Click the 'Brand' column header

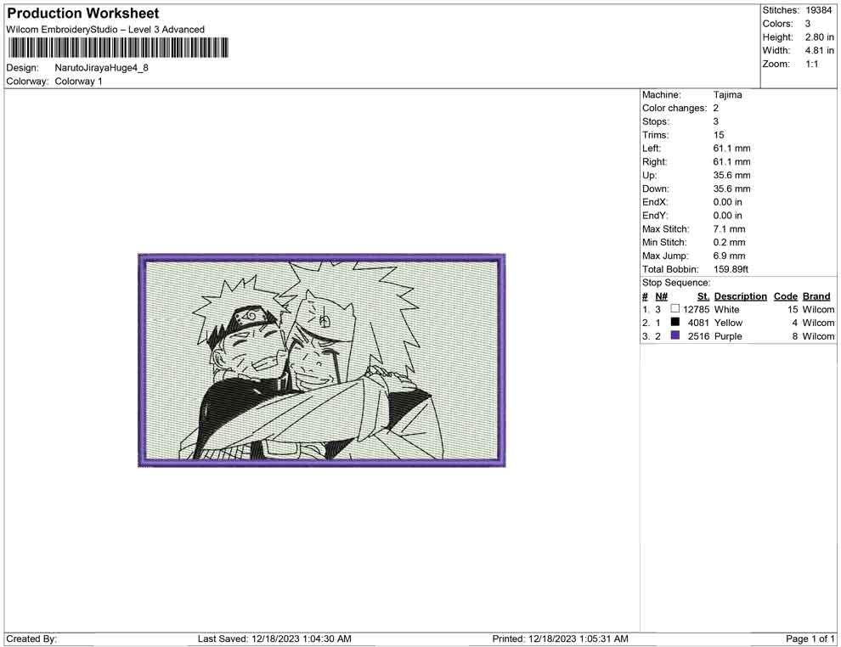coord(816,296)
